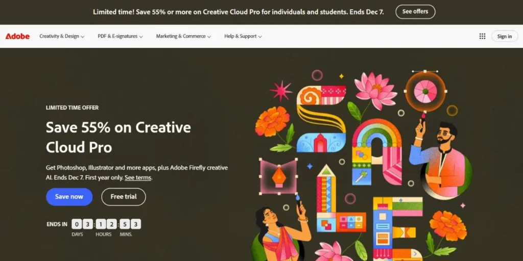Click the Sign in button

504,36
